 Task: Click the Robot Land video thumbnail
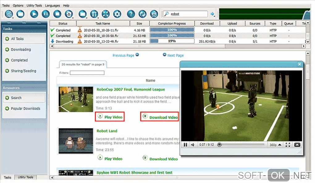click(76, 141)
